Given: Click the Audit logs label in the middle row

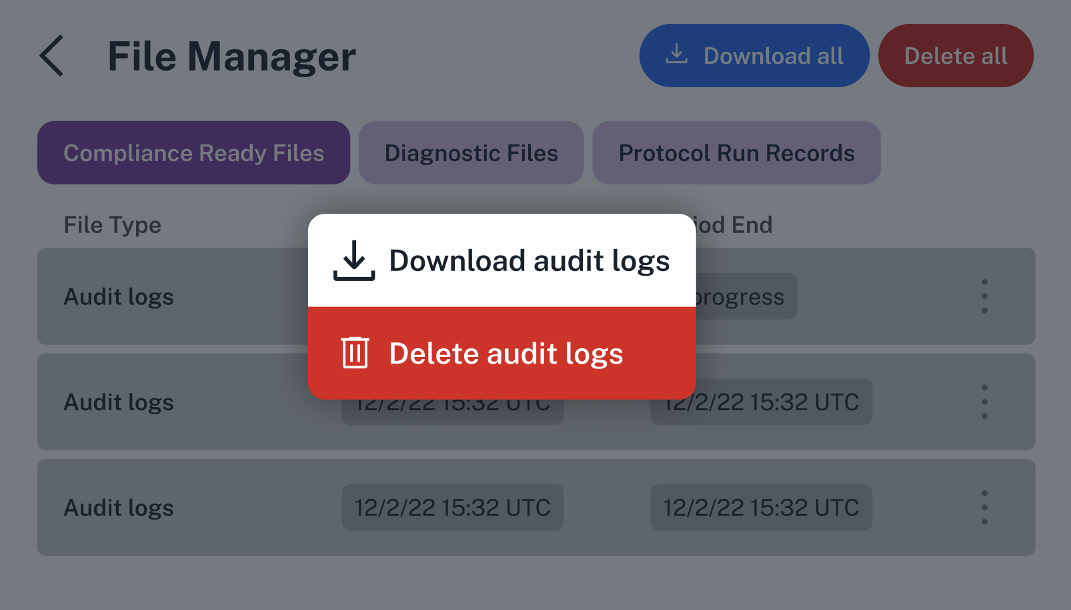Looking at the screenshot, I should pyautogui.click(x=119, y=402).
